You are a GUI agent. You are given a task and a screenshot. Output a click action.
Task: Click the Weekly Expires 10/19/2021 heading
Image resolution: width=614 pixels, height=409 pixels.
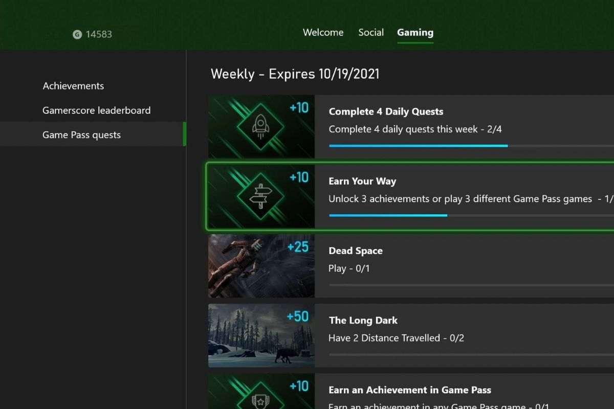point(295,74)
